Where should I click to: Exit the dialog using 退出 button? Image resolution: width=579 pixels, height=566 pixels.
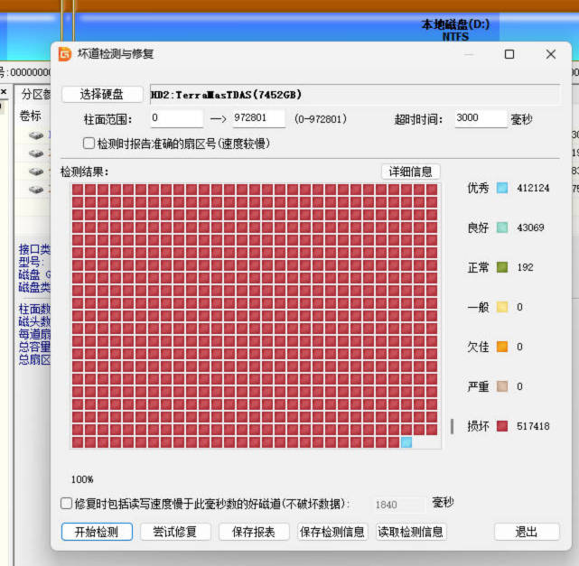coord(527,532)
